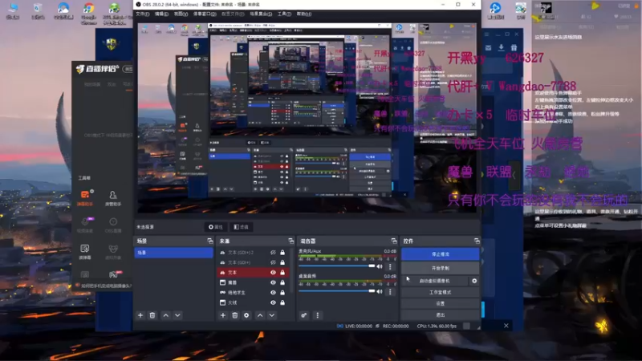
Task: Move the scene up in the list
Action: coord(166,315)
